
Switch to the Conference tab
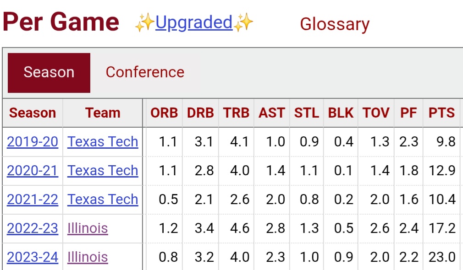point(145,72)
